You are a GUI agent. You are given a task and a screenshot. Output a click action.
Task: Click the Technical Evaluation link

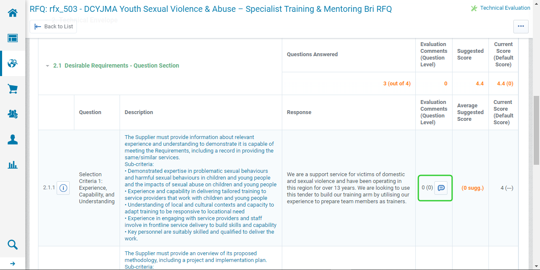click(x=505, y=8)
